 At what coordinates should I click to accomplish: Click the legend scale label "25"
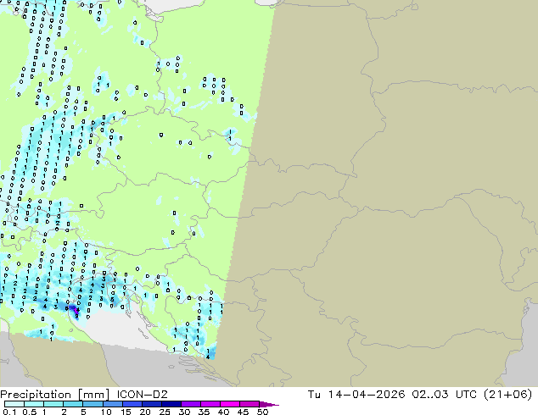tap(165, 412)
